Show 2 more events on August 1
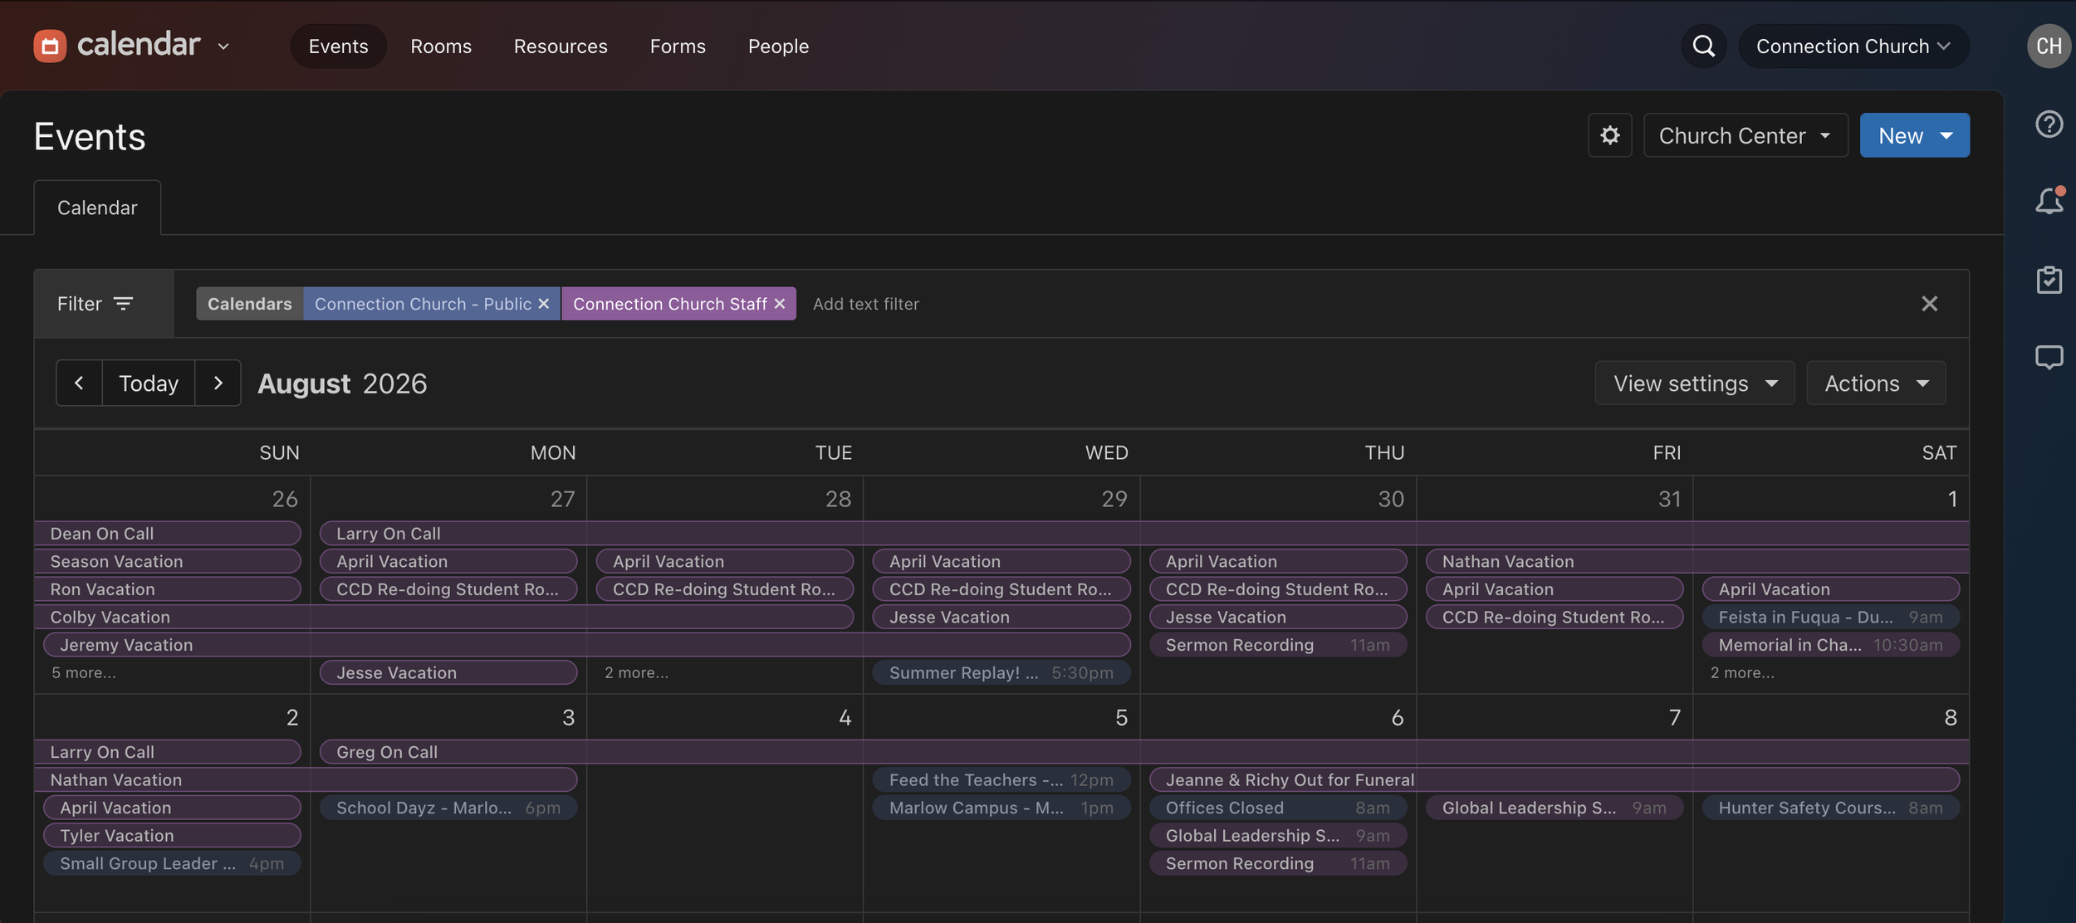 (x=1742, y=672)
